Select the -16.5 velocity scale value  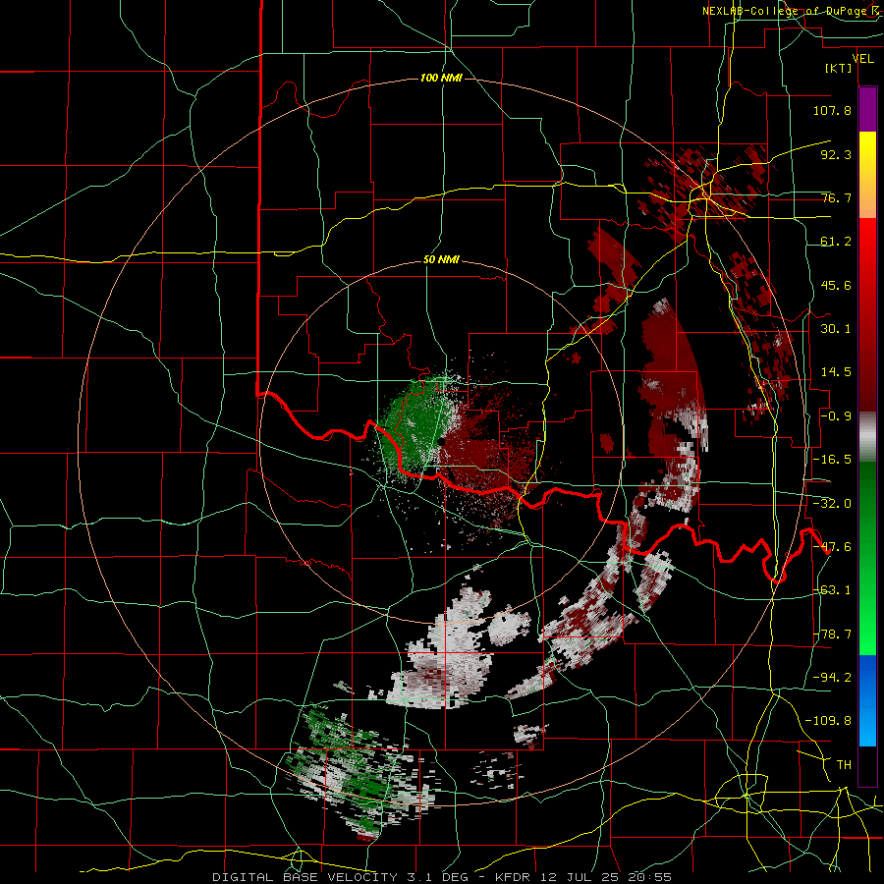[832, 460]
